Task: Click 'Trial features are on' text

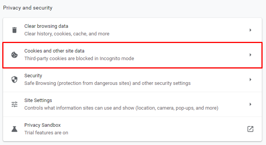Action: point(46,132)
